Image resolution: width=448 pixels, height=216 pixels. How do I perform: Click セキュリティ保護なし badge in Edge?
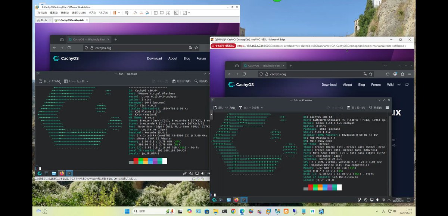[223, 46]
